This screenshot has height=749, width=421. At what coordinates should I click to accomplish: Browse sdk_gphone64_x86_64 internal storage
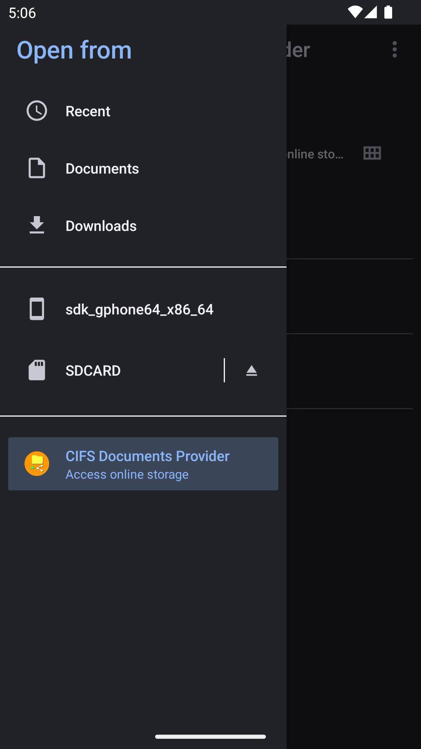pyautogui.click(x=139, y=309)
